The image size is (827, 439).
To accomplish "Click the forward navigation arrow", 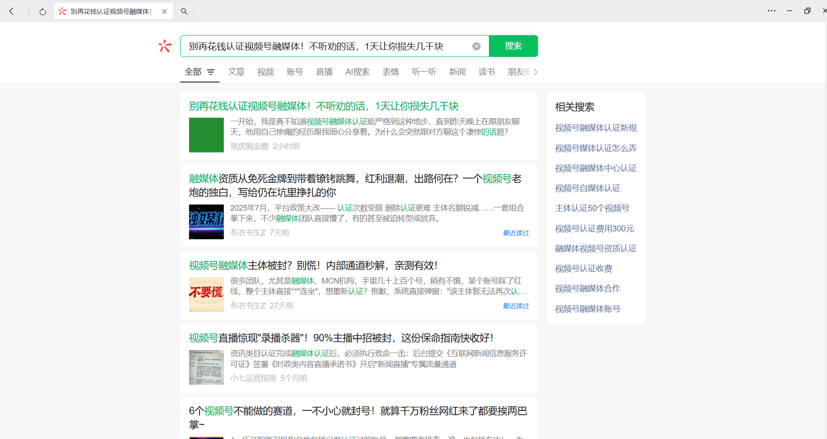I will click(x=29, y=11).
